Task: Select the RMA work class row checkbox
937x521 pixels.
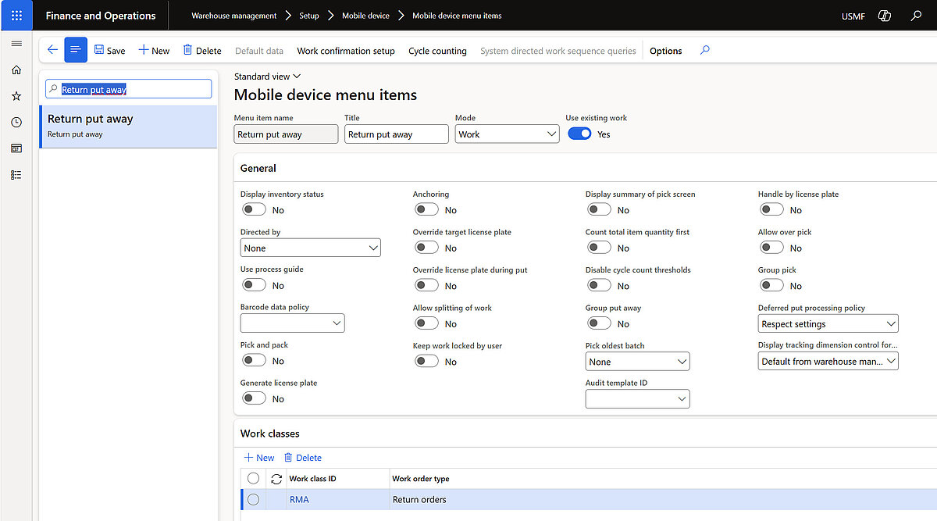Action: 254,499
